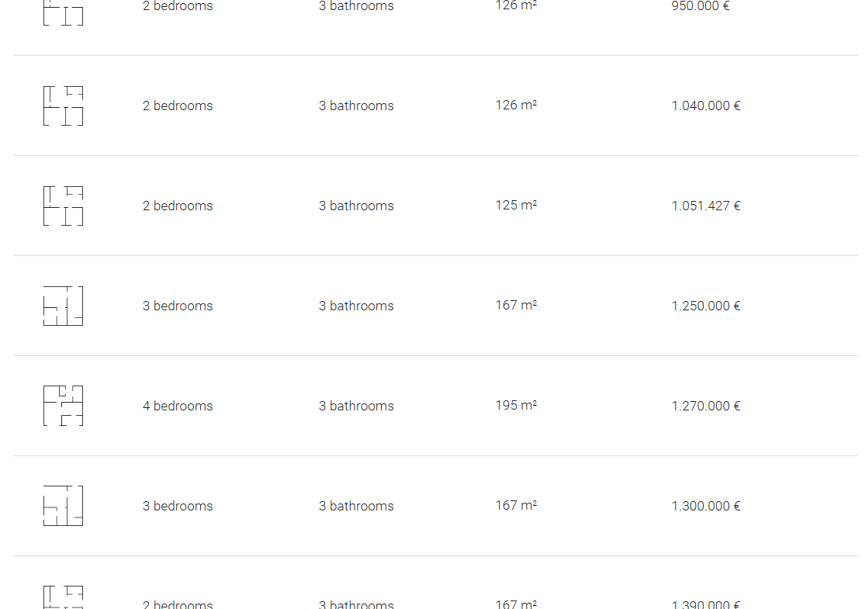View floor plan icon for 1.390.000 € listing
Viewport: 865px width, 609px height.
pyautogui.click(x=63, y=597)
